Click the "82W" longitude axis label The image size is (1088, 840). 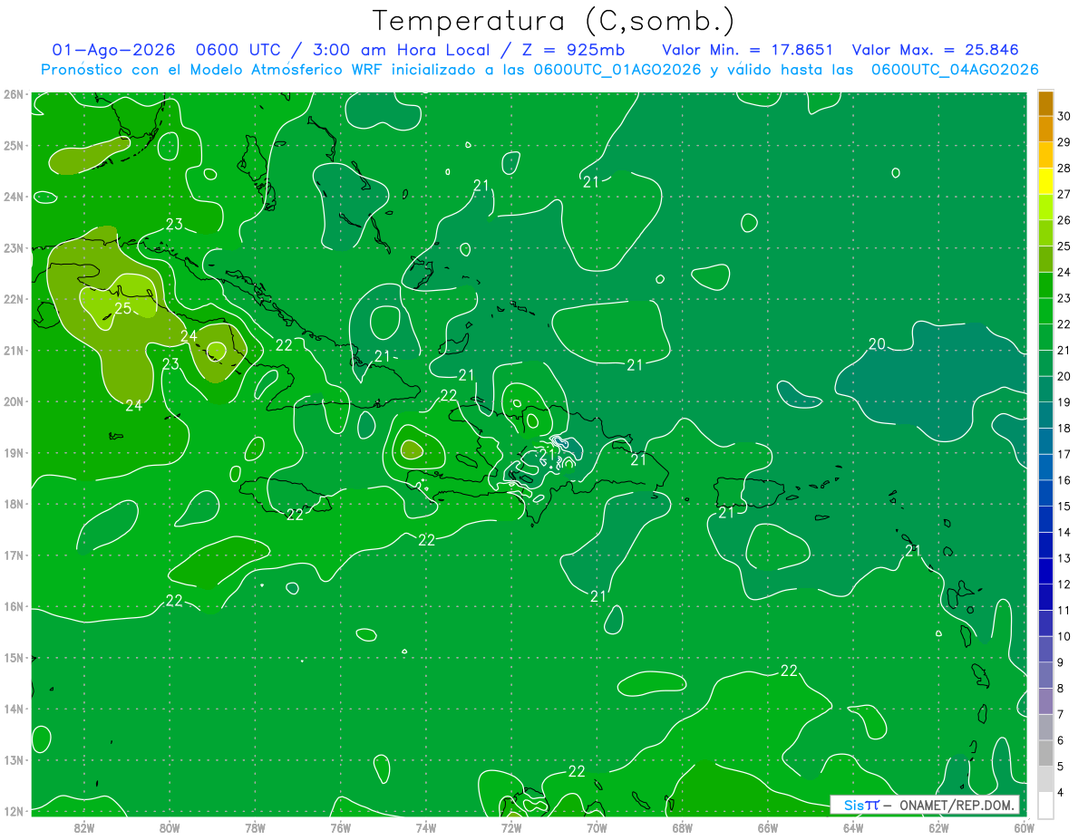(x=84, y=827)
